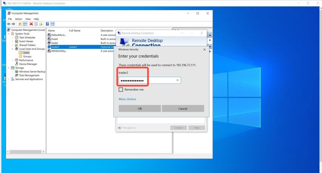Click the horizontal scrollbar under the tree
This screenshot has width=322, height=173.
[x=25, y=152]
